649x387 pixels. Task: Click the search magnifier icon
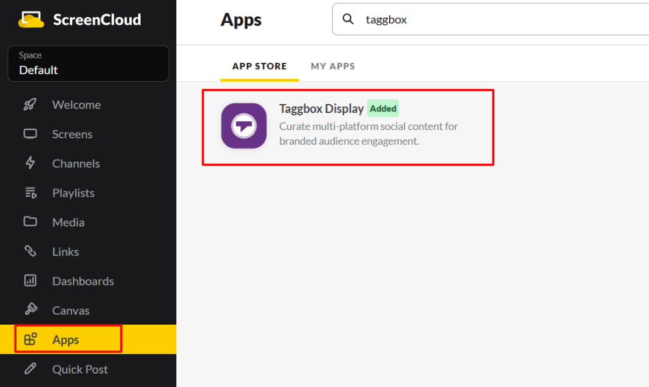click(x=348, y=20)
